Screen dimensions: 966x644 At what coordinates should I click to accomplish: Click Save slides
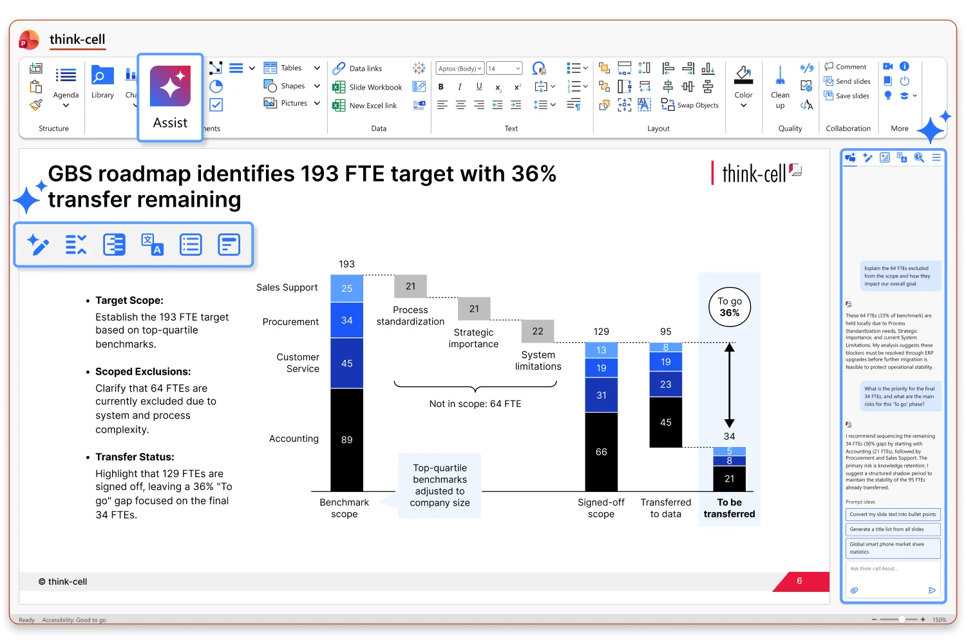847,96
